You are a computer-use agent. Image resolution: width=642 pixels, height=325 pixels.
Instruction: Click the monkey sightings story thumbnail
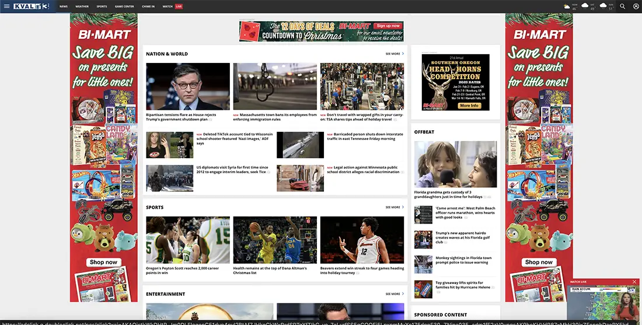[423, 264]
